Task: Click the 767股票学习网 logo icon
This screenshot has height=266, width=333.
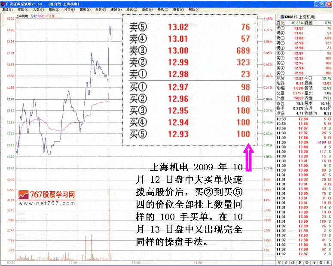Action: pos(24,195)
